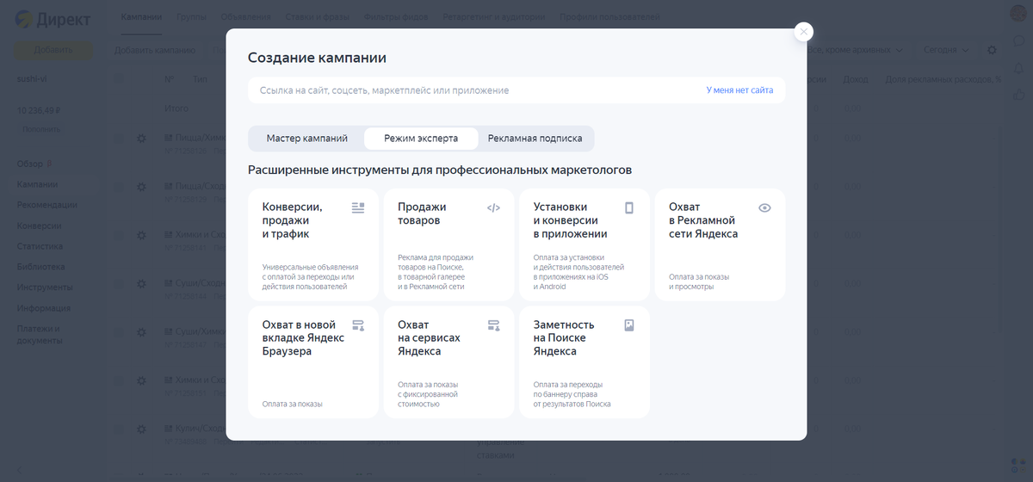Click 'Добавить кампанию' in background toolbar
This screenshot has height=482, width=1033.
coord(155,50)
